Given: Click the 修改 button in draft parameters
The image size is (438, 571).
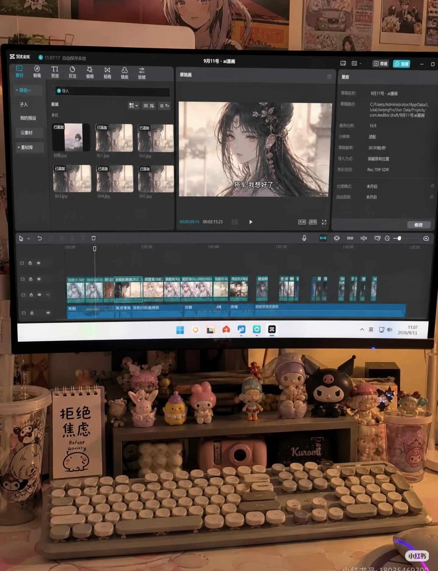Looking at the screenshot, I should [418, 225].
